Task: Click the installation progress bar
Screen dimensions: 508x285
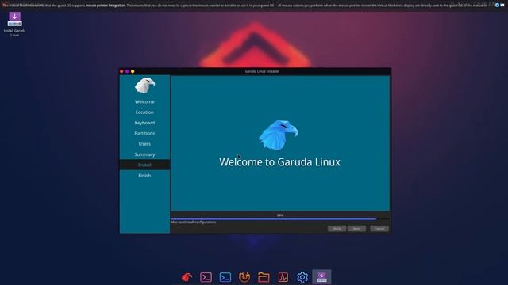Action: [x=280, y=219]
